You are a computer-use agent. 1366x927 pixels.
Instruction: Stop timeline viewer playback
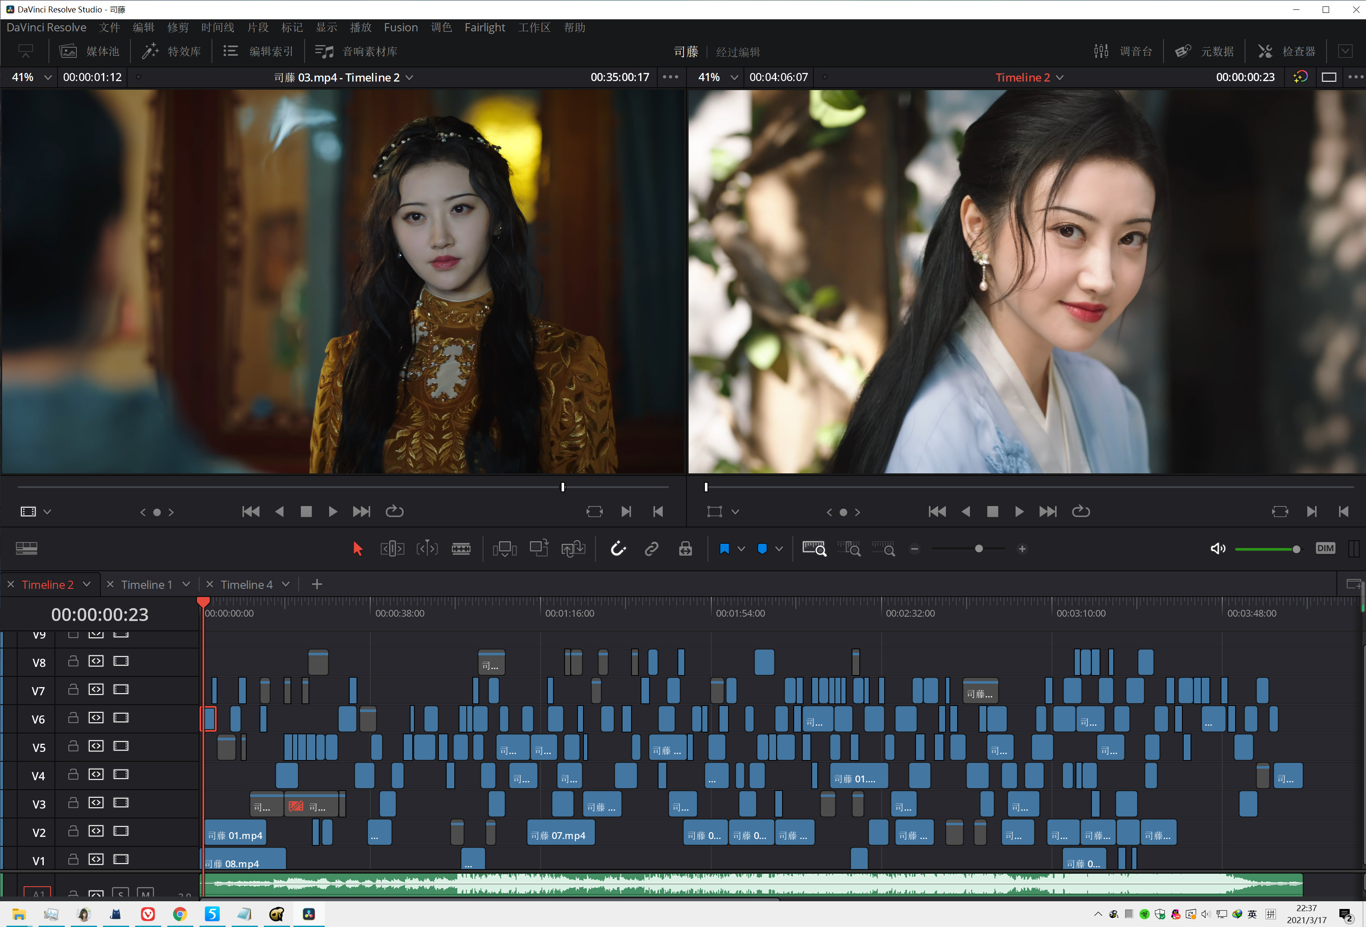tap(993, 512)
